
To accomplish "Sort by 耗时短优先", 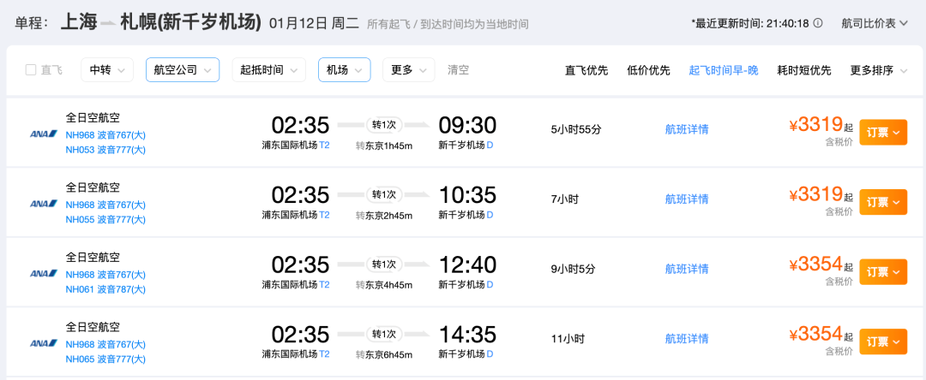I will pyautogui.click(x=804, y=71).
